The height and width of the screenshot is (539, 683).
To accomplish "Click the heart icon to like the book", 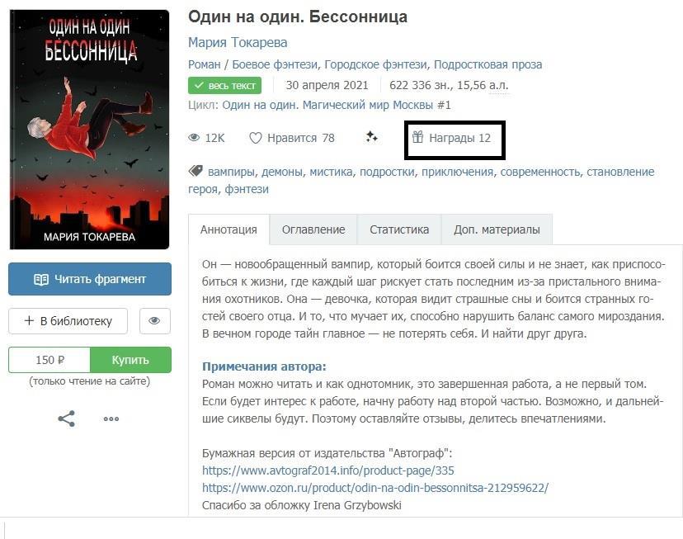I will pos(255,138).
